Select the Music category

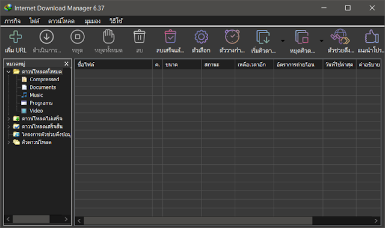[x=36, y=95]
